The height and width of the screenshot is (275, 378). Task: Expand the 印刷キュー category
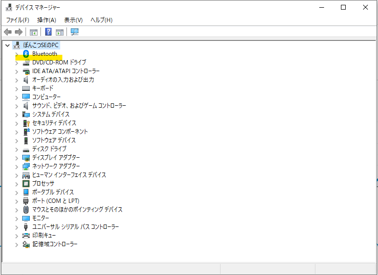(x=17, y=236)
